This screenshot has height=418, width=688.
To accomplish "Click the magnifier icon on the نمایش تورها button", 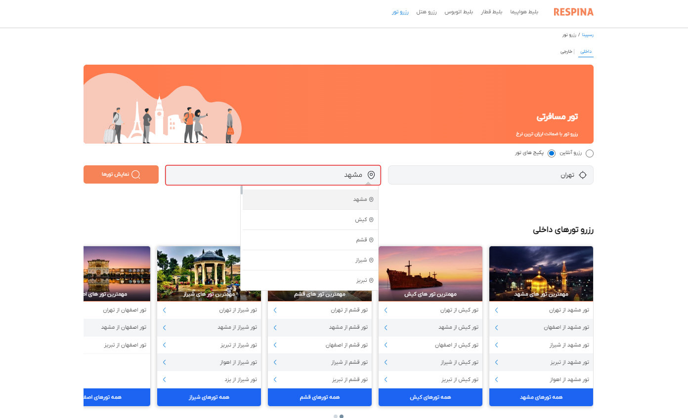I will tap(135, 174).
